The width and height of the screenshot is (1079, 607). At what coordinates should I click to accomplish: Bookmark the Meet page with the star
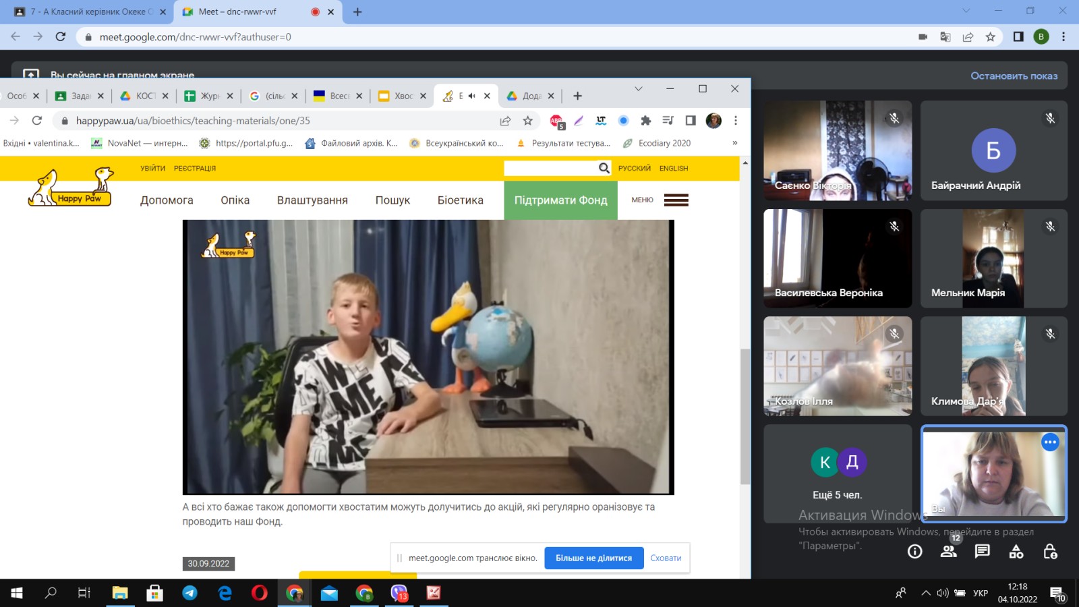990,36
